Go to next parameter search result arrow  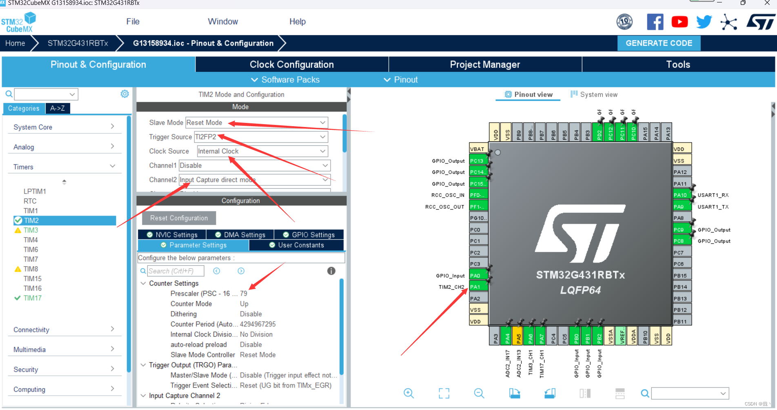click(x=241, y=271)
